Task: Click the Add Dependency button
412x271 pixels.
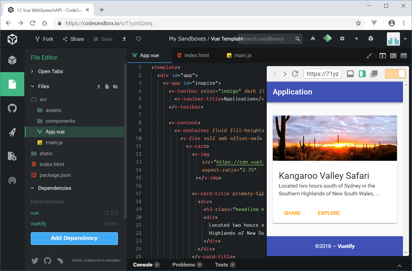Action: [x=74, y=238]
